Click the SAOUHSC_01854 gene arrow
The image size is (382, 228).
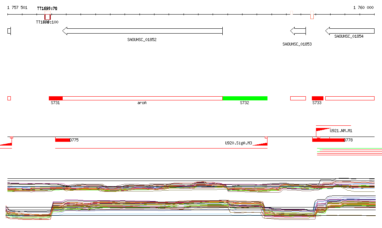(x=350, y=31)
